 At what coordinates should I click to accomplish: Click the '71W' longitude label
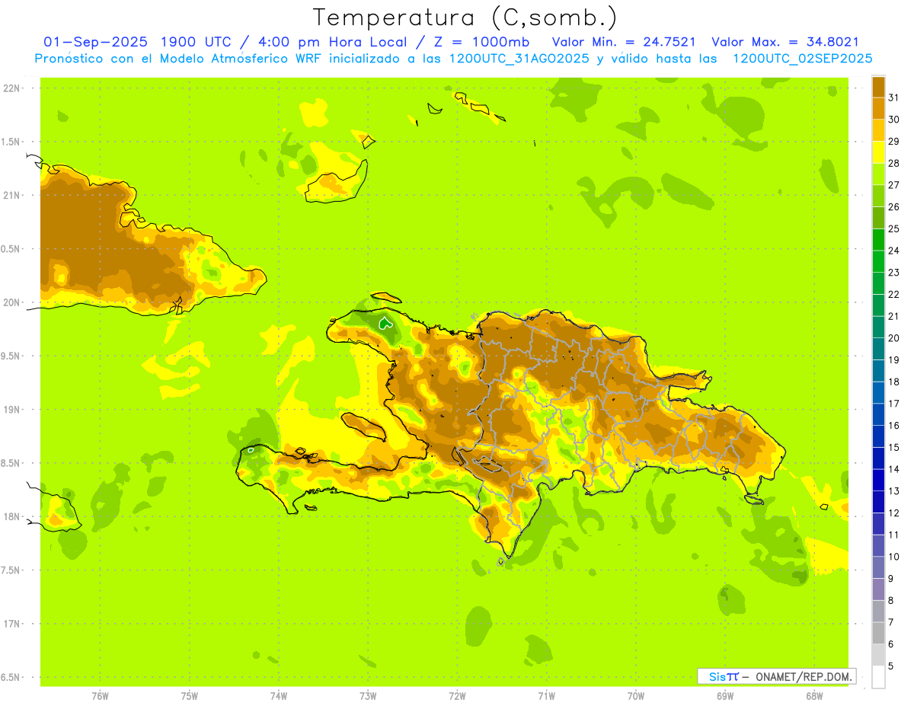pyautogui.click(x=546, y=696)
